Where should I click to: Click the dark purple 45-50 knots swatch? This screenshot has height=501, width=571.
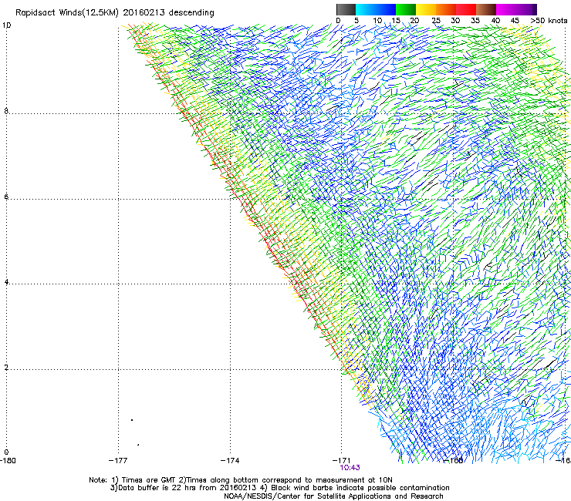tap(526, 9)
